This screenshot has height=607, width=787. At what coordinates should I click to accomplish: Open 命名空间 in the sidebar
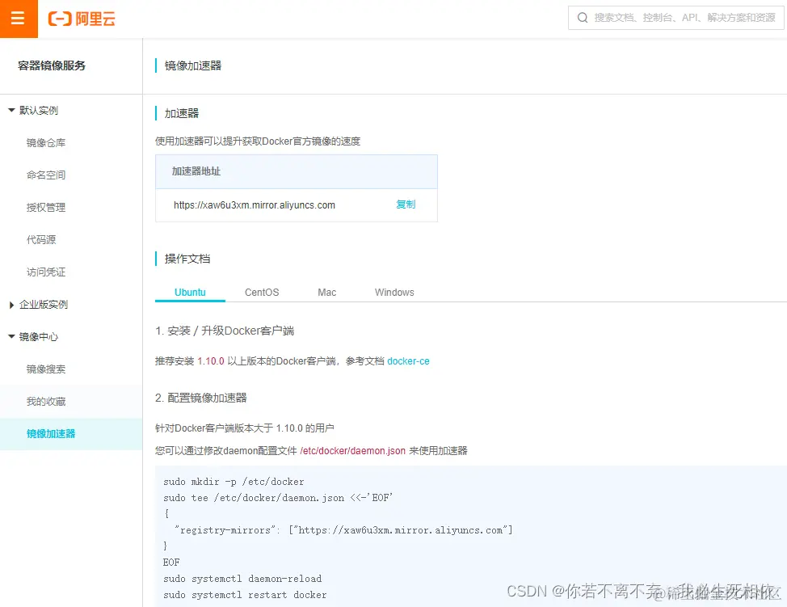46,175
